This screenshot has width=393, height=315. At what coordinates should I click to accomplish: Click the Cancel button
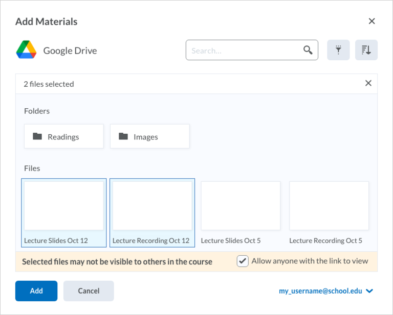(x=89, y=291)
